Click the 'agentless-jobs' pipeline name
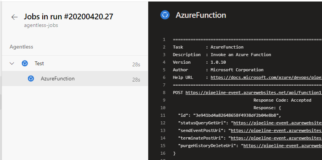This screenshot has width=322, height=160. tap(41, 25)
